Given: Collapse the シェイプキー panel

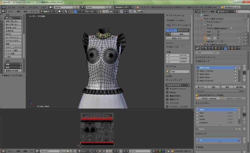Looking at the screenshot, I should pyautogui.click(x=202, y=103).
